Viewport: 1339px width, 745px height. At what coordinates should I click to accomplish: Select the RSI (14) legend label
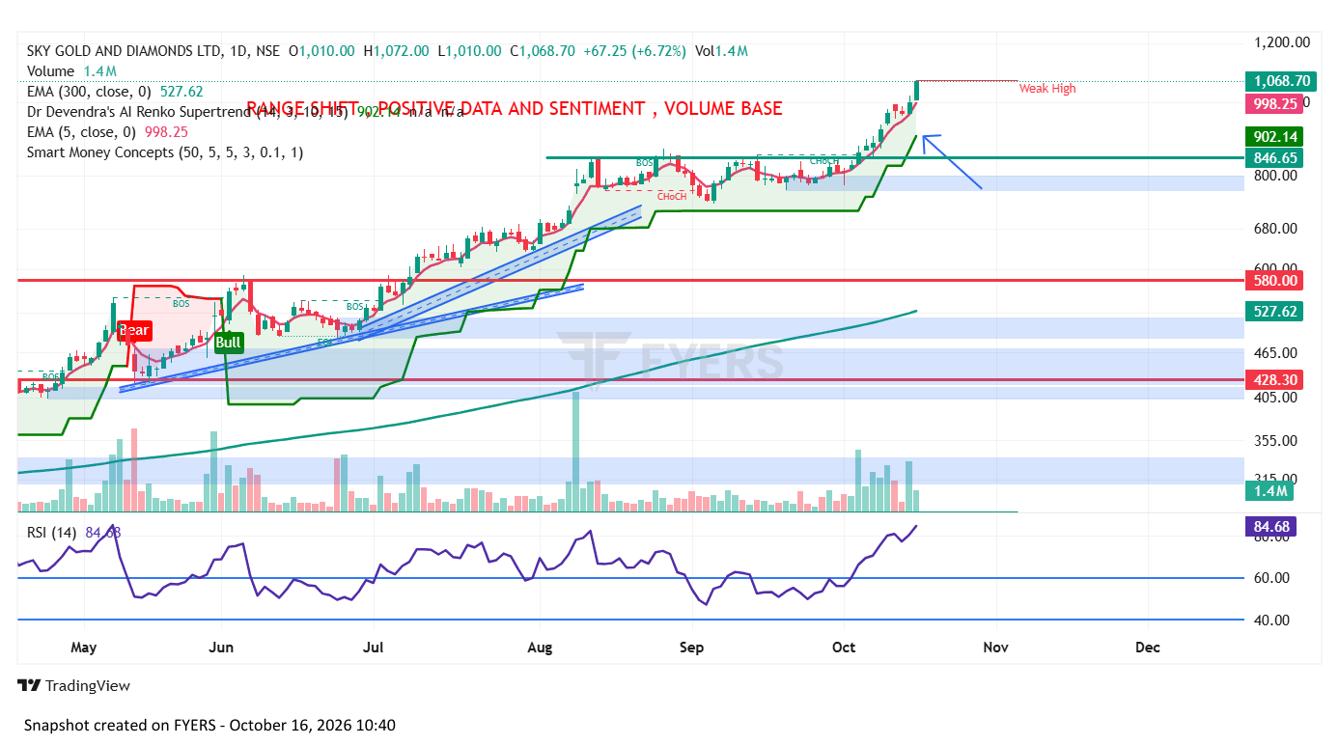pos(51,532)
